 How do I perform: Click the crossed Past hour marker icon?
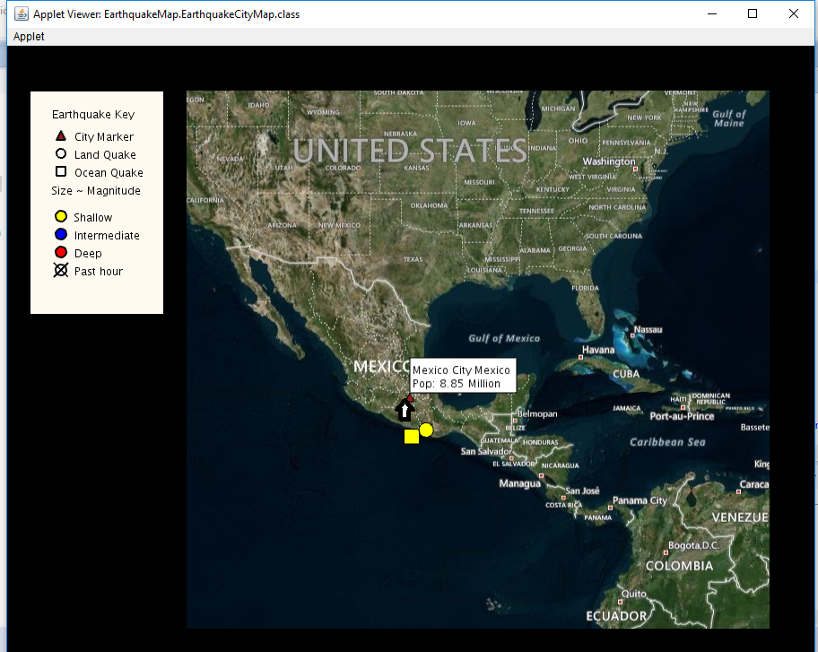pos(59,270)
